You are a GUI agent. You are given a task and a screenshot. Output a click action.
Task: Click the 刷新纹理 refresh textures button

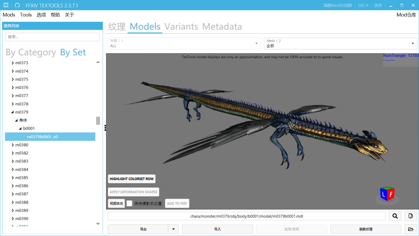point(366,229)
